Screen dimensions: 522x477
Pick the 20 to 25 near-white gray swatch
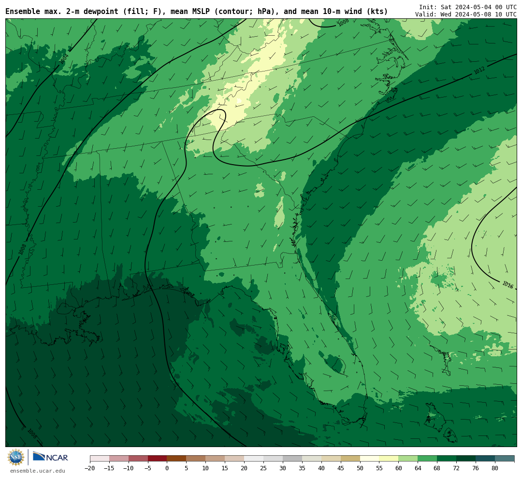click(x=254, y=459)
